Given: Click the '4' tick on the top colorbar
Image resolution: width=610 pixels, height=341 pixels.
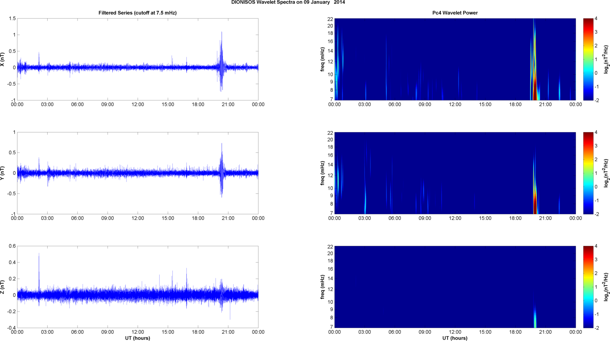Looking at the screenshot, I should click(x=596, y=18).
